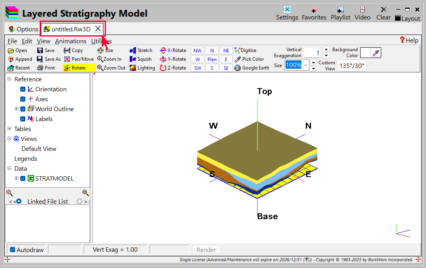This screenshot has height=268, width=426.
Task: Disable the STRATMODEL layer checkbox
Action: 23,179
